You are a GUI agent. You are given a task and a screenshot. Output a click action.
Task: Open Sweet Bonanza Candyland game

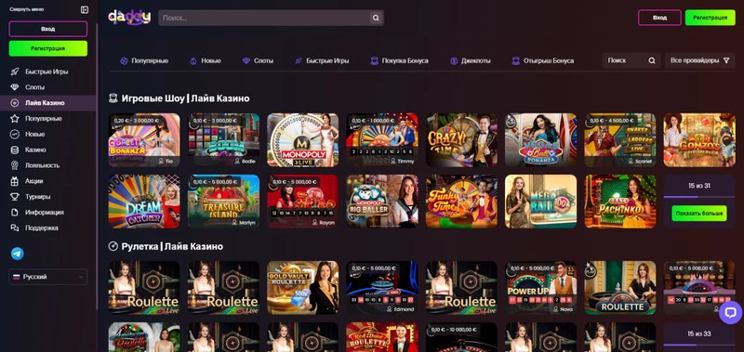click(x=144, y=139)
